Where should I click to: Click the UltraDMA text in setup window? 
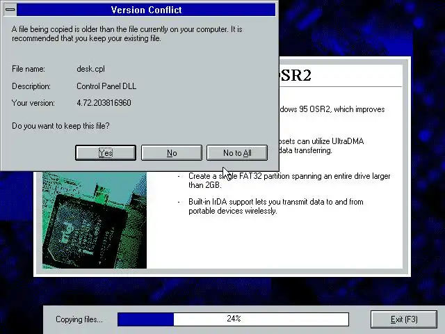321,145
